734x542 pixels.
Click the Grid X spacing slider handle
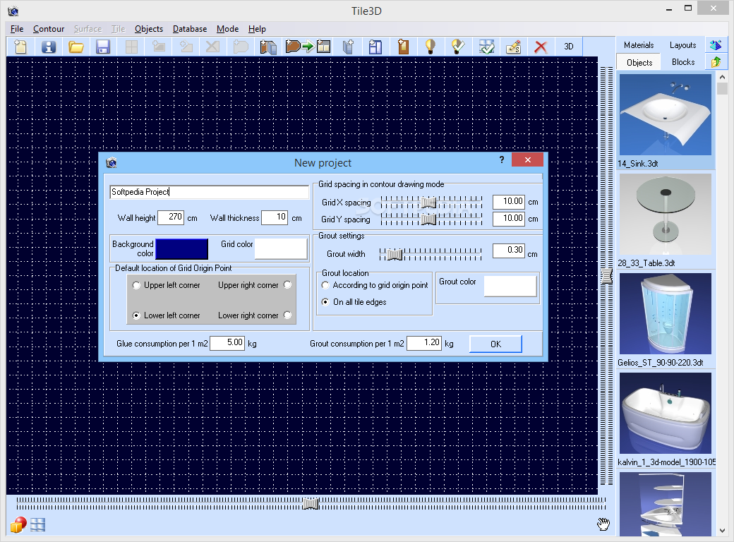click(x=428, y=203)
